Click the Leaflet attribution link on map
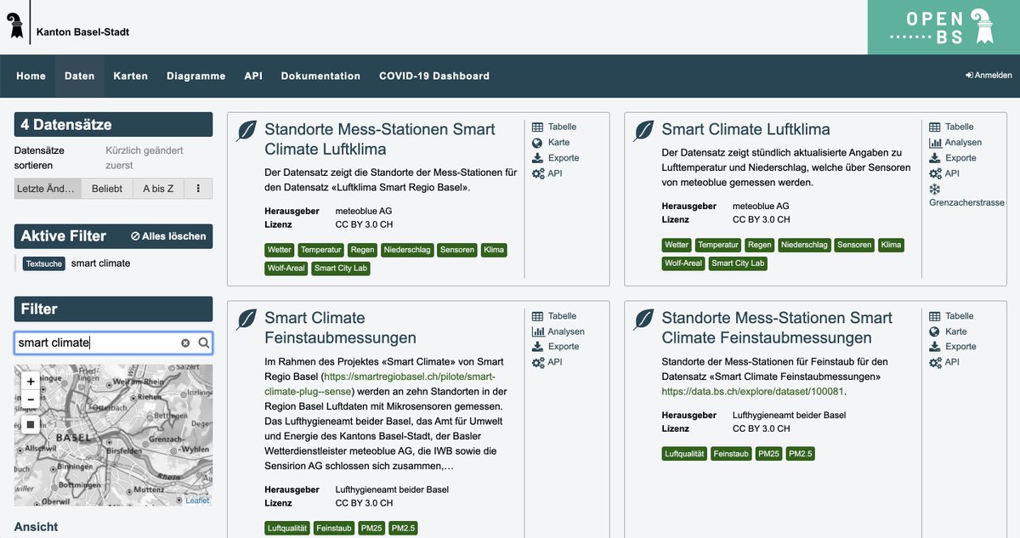This screenshot has width=1020, height=538. [197, 501]
